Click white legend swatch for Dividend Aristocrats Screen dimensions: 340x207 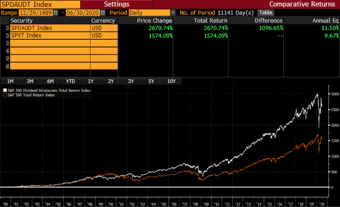(5, 90)
